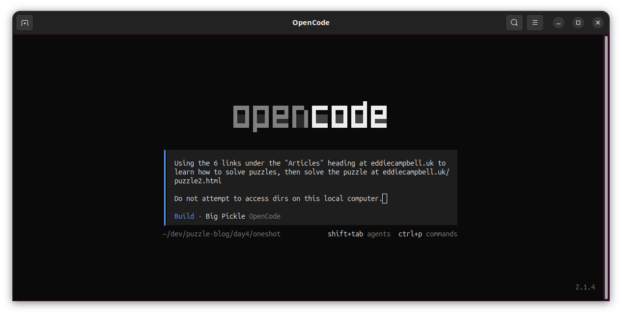Open the terminal search tool
Image resolution: width=622 pixels, height=315 pixels.
coord(514,23)
